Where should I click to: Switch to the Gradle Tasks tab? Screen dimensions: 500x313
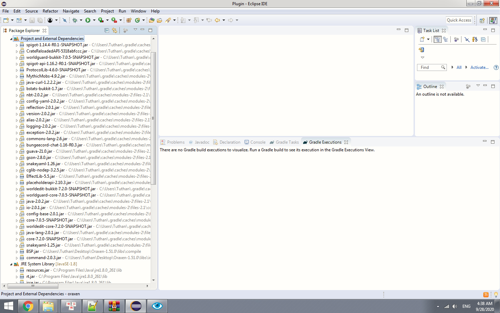click(284, 142)
